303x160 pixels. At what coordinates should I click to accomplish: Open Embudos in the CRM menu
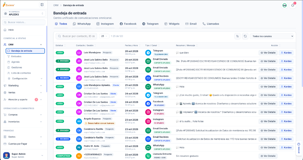(16, 56)
